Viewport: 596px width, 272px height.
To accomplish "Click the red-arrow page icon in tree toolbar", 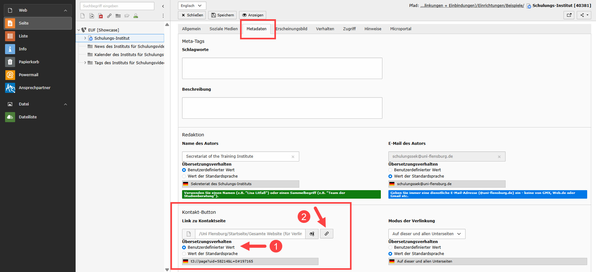I will pos(100,16).
